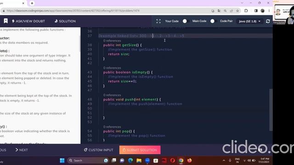Image resolution: width=294 pixels, height=165 pixels.
Task: Place cursor on the 'return size;' line
Action: pyautogui.click(x=119, y=54)
